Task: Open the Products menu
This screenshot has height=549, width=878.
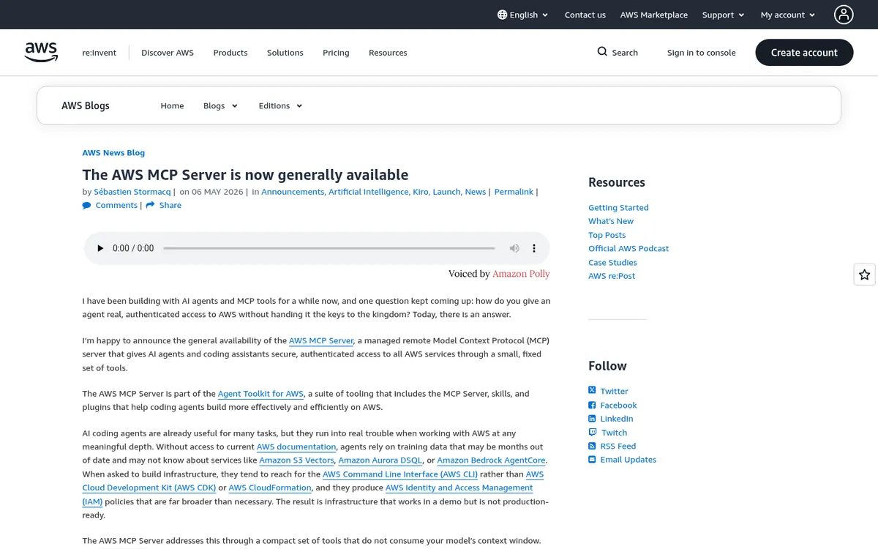Action: click(x=230, y=53)
